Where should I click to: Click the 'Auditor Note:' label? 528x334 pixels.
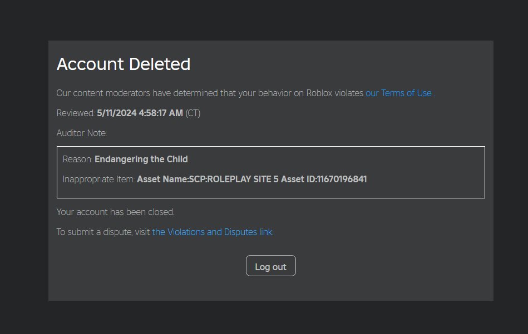[x=82, y=133]
